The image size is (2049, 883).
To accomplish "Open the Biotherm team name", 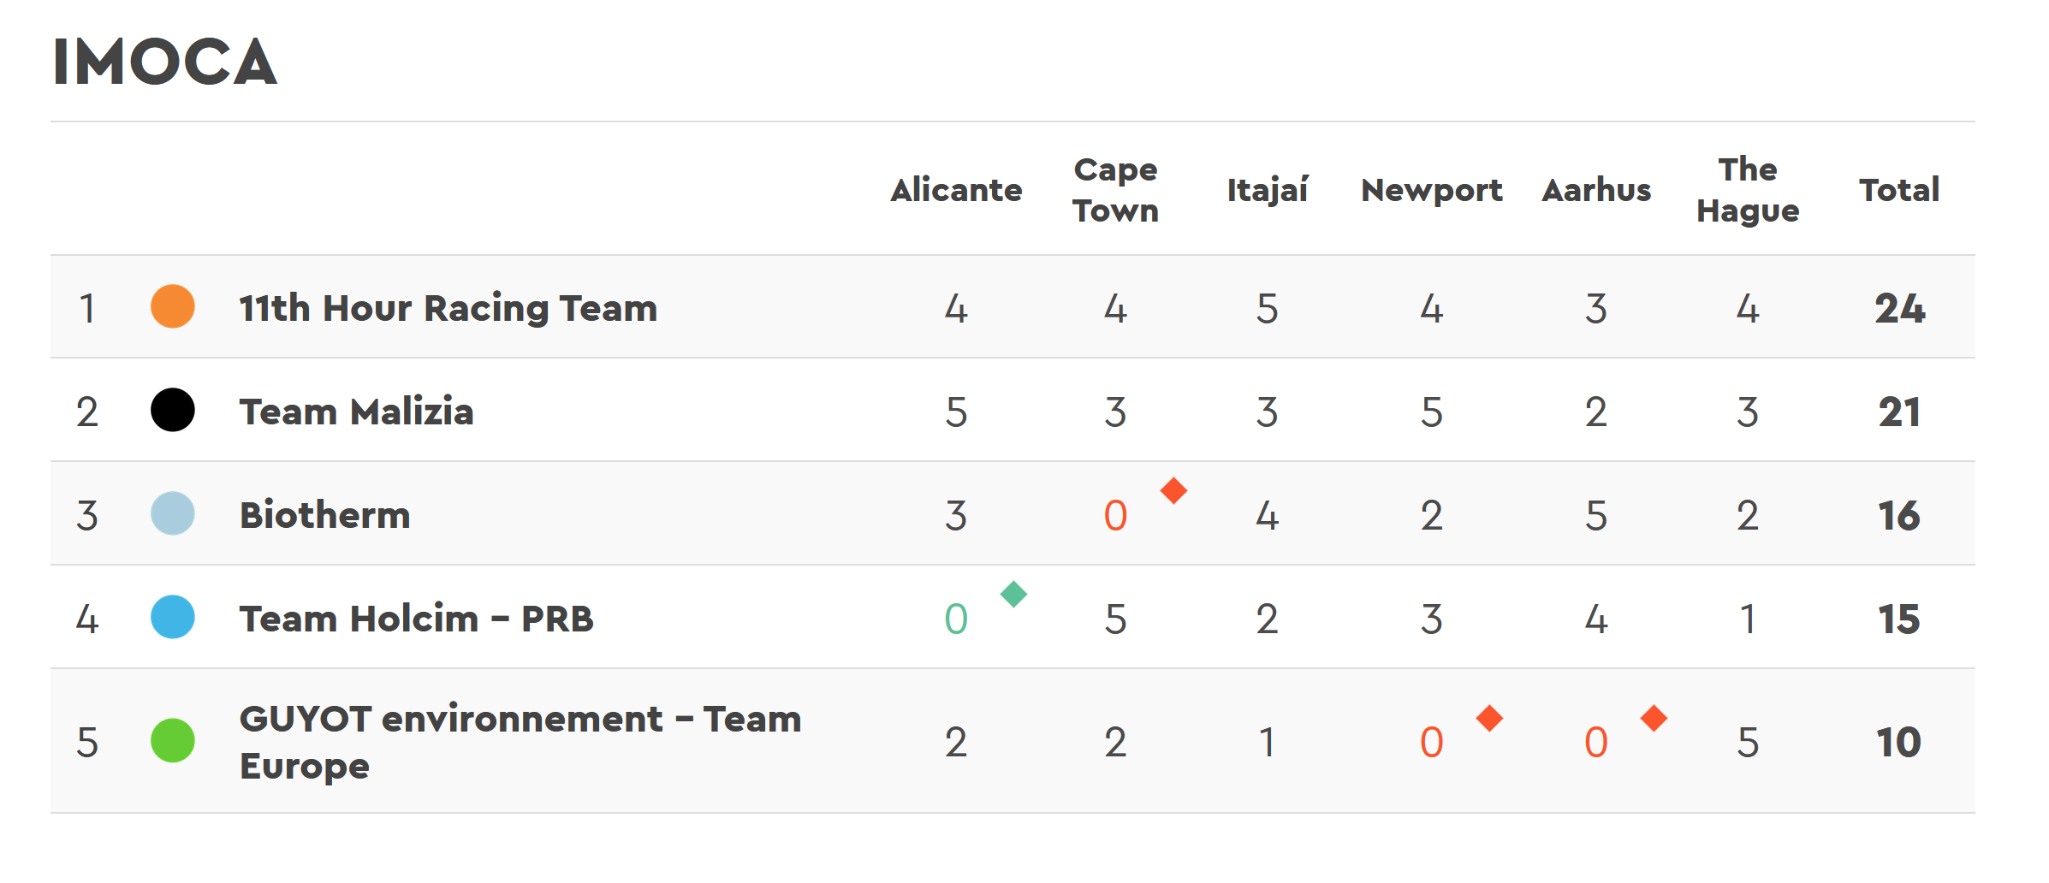I will tap(325, 515).
